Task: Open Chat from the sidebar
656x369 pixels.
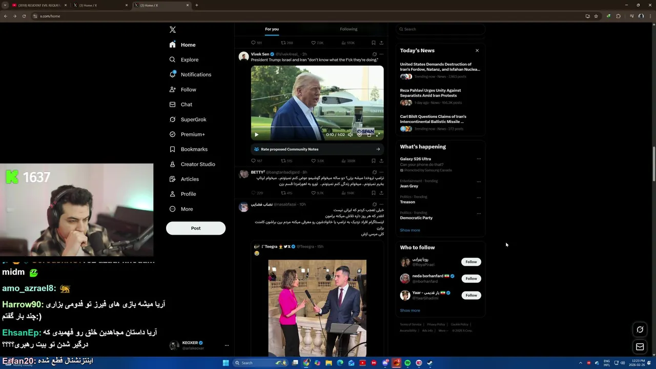Action: coord(181,105)
